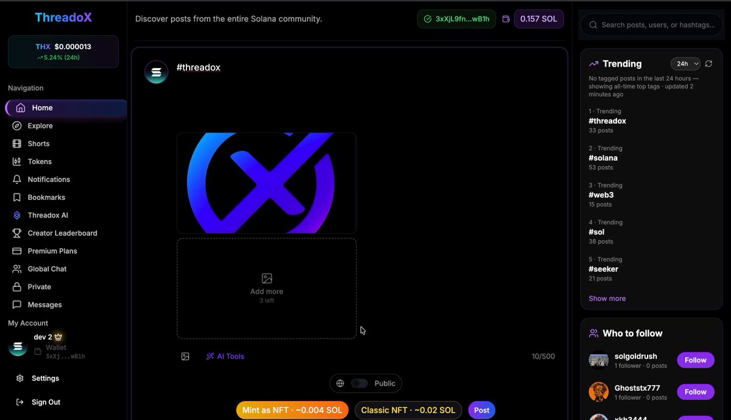The image size is (731, 420).
Task: Click the Who to follow people icon
Action: [594, 334]
